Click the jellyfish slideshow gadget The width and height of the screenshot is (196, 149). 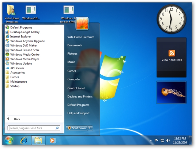pos(171,92)
